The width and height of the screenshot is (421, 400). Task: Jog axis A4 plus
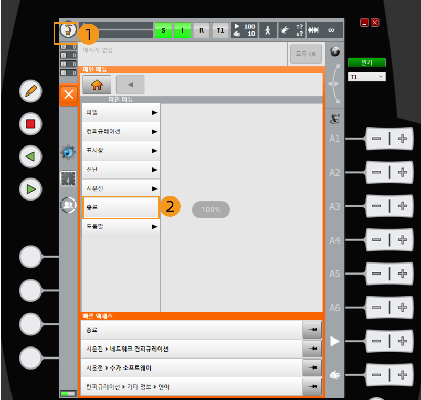tap(402, 240)
